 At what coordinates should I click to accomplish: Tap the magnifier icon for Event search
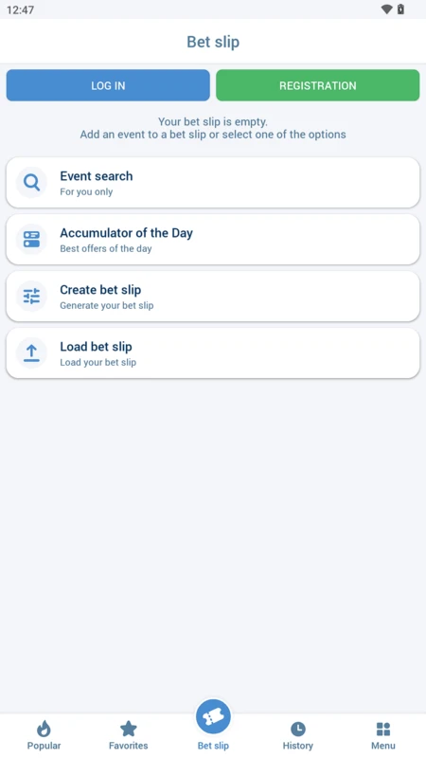tap(31, 183)
